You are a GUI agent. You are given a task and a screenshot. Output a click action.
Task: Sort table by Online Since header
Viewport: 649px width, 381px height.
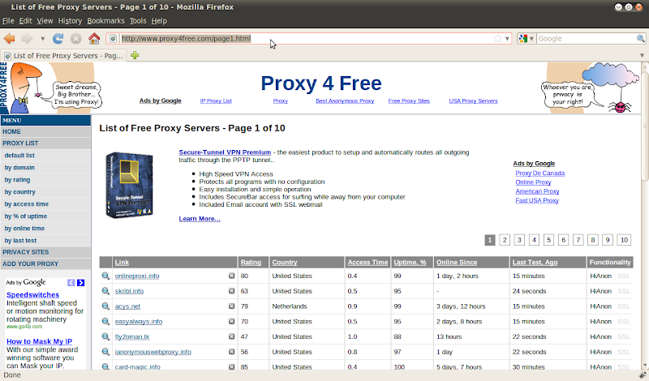coord(457,263)
